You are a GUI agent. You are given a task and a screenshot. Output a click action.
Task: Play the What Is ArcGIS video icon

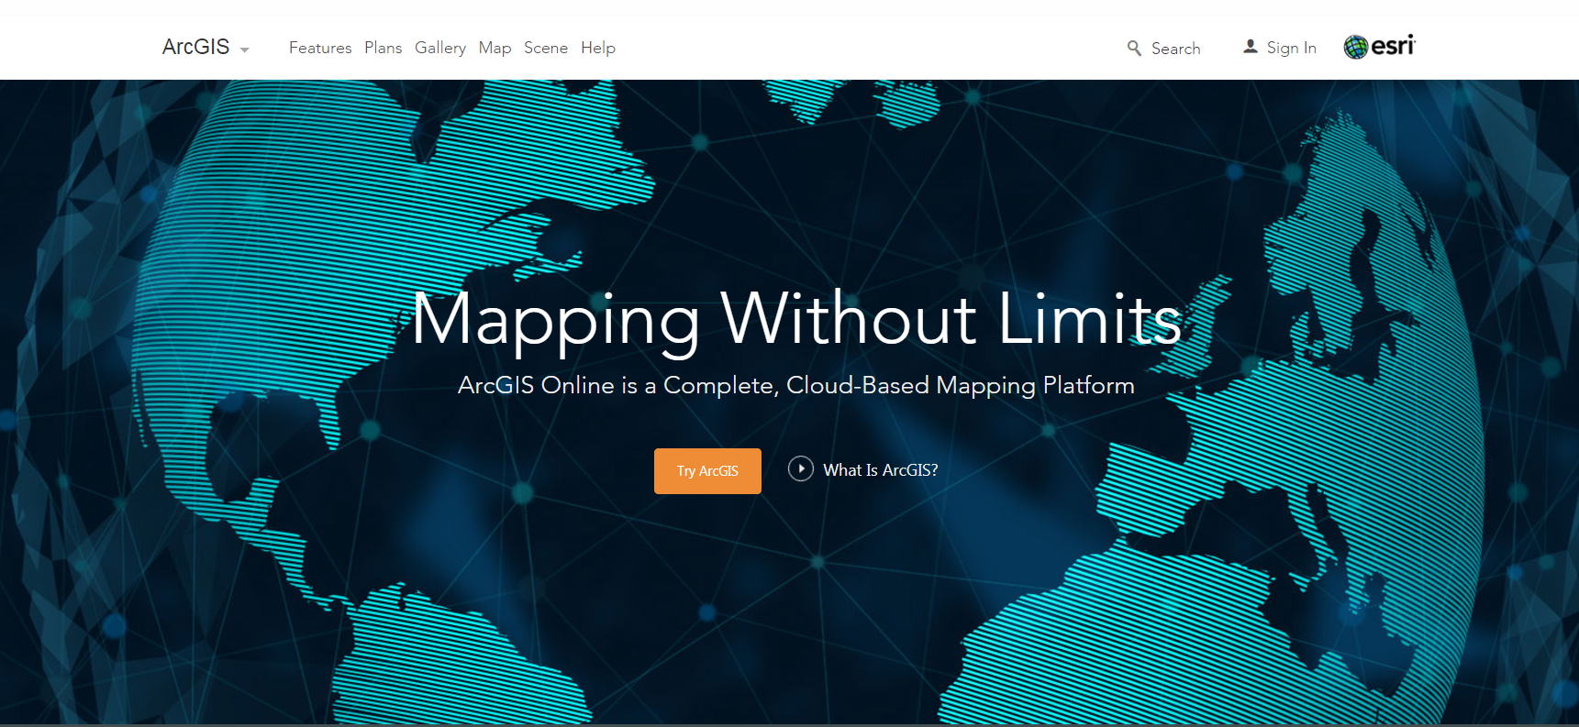[800, 468]
